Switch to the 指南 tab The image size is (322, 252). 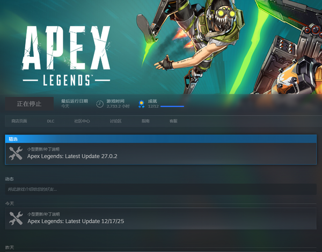(145, 121)
